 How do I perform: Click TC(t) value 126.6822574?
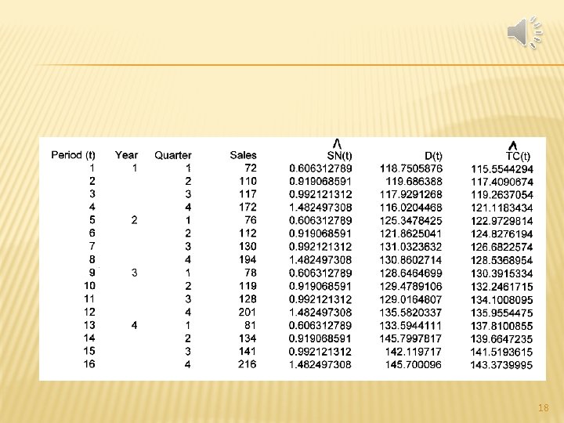point(502,247)
